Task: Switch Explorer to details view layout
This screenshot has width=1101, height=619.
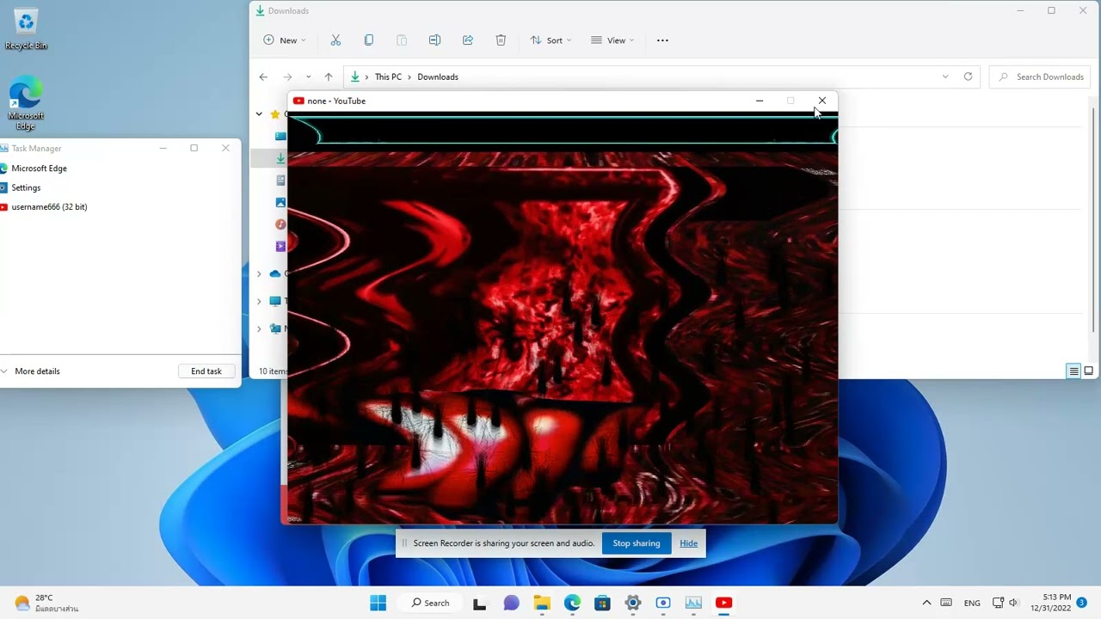Action: point(1073,371)
